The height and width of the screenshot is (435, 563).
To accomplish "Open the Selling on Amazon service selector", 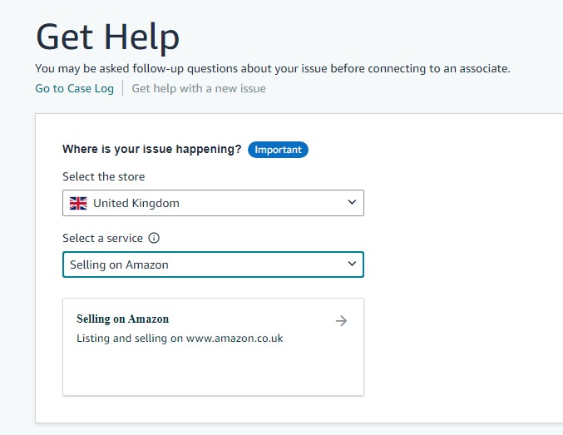I will [213, 264].
